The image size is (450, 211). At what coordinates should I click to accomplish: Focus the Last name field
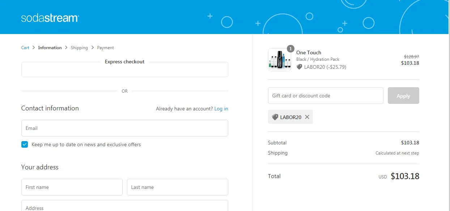(178, 187)
